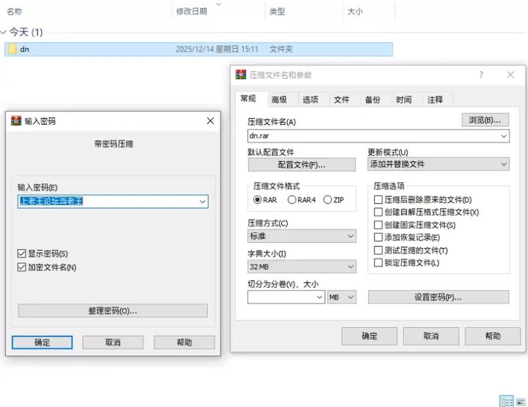528x407 pixels.
Task: Close the 输入密码 dialog
Action: 211,120
